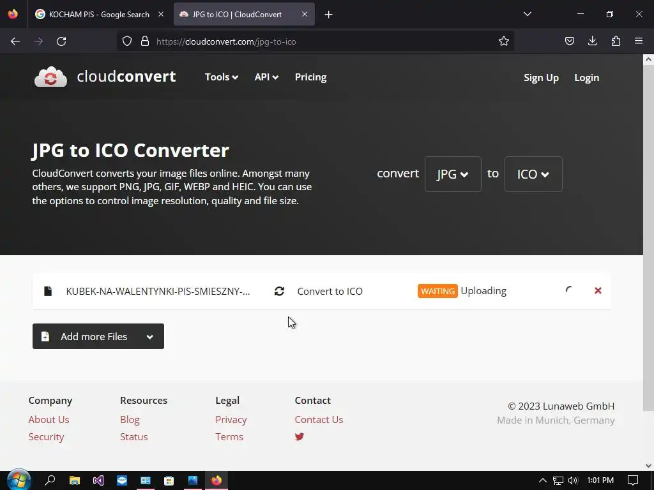Click the 1:01 PM taskbar clock
Image resolution: width=654 pixels, height=490 pixels.
[600, 480]
